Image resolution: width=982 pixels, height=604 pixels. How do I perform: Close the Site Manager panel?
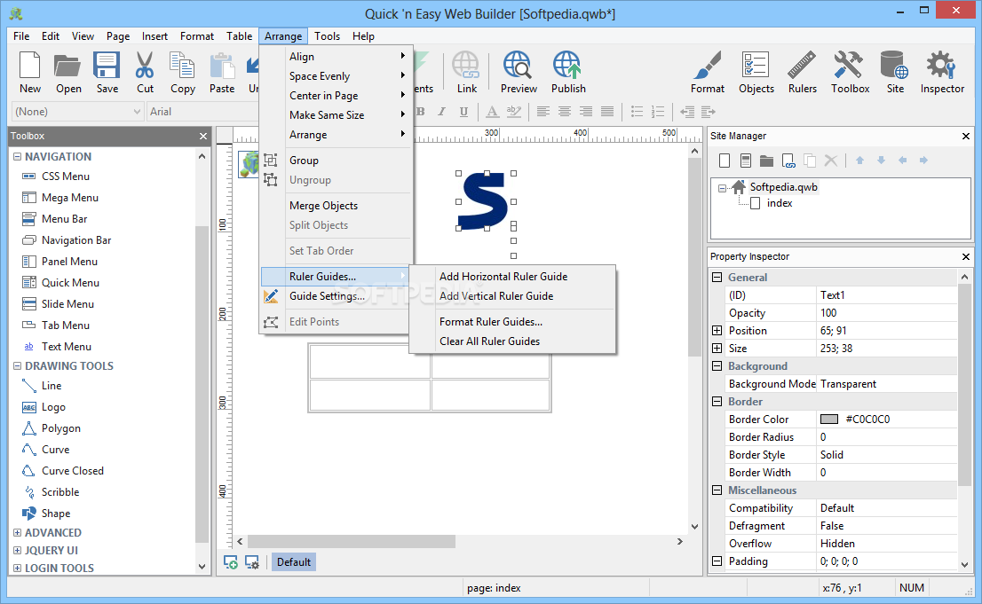point(966,136)
